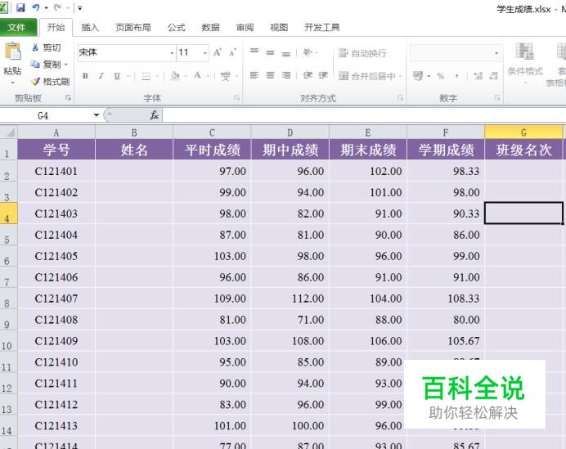Toggle italic formatting
This screenshot has width=566, height=449.
pos(101,76)
